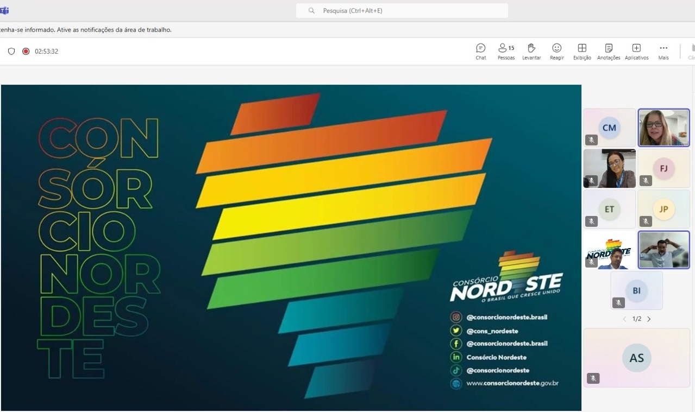695x412 pixels.
Task: Click the muted mic icon on AS tile
Action: coord(593,378)
